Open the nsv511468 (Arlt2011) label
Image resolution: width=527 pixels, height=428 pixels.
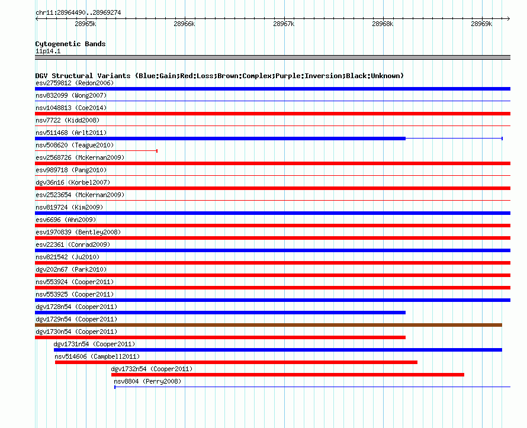pos(71,133)
